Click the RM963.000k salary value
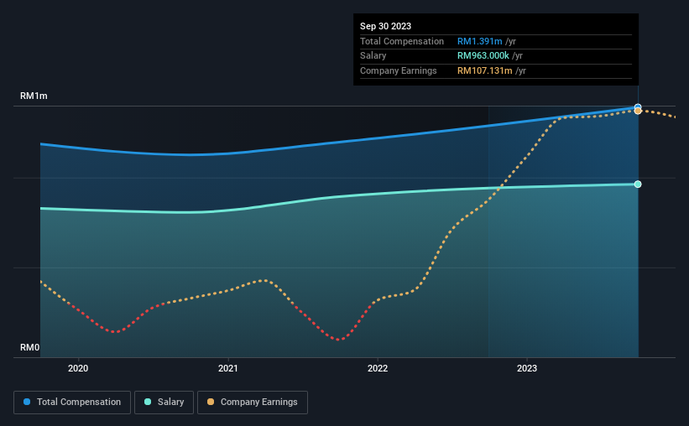Viewport: 689px width, 426px height. click(483, 56)
